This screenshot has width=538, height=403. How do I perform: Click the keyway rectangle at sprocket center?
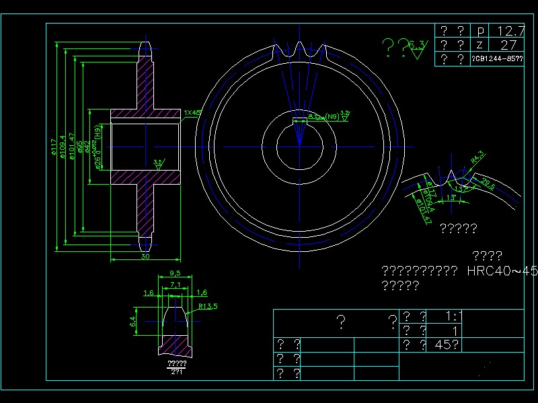300,120
